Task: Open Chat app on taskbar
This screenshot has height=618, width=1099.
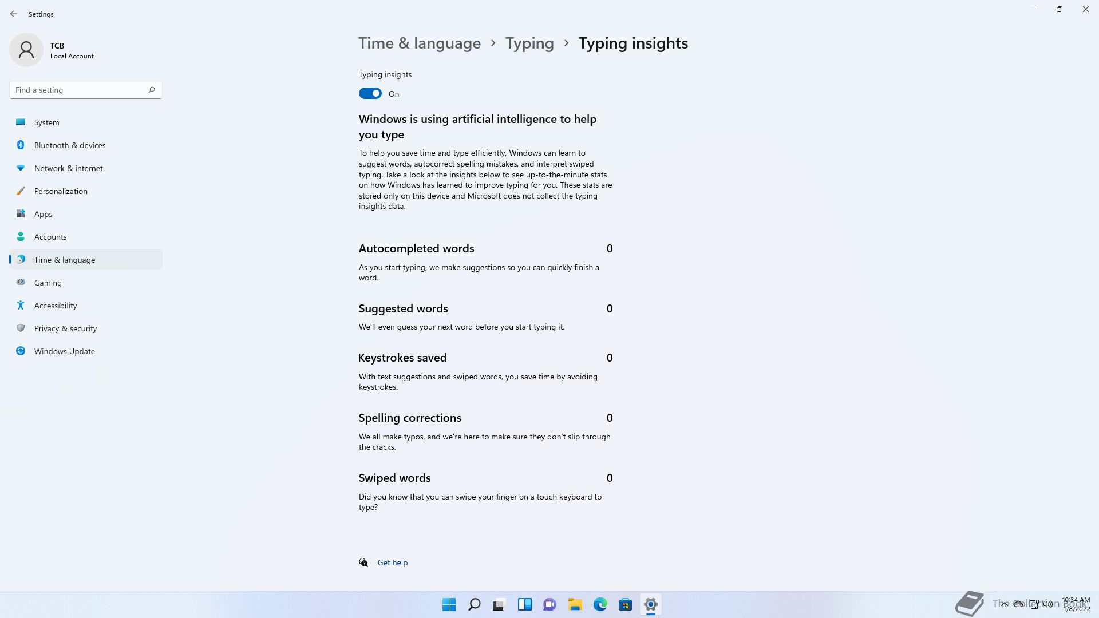Action: point(550,604)
